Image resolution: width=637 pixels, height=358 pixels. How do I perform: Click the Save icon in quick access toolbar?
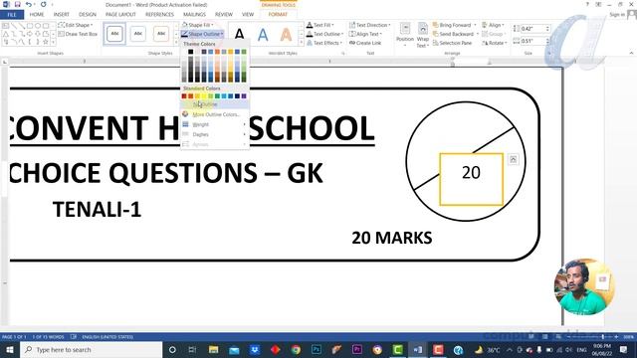coord(18,4)
